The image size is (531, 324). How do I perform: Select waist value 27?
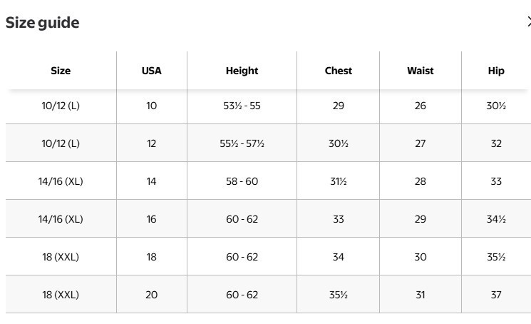coord(421,143)
